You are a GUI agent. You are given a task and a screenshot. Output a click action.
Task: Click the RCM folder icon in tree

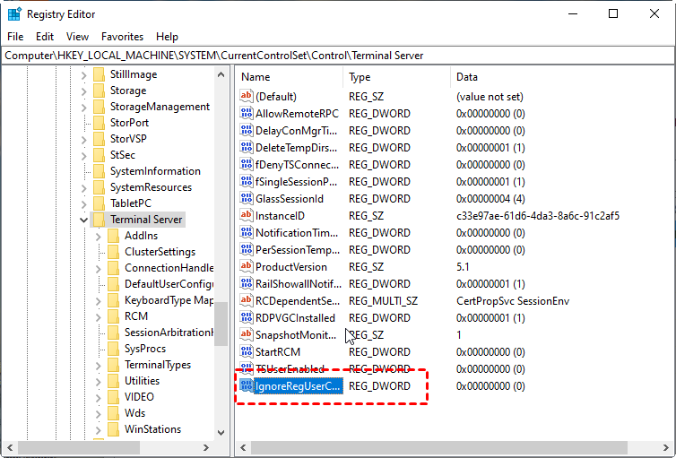point(113,316)
